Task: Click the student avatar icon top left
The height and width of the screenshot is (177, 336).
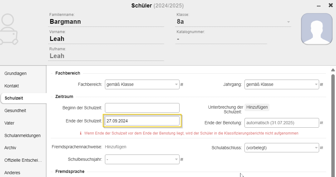Action: point(9,29)
